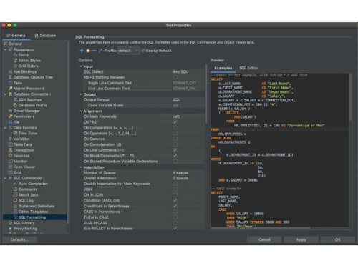Image resolution: width=358 pixels, height=268 pixels.
Task: Toggle On Commas alignment checkbox
Action: pos(175,139)
